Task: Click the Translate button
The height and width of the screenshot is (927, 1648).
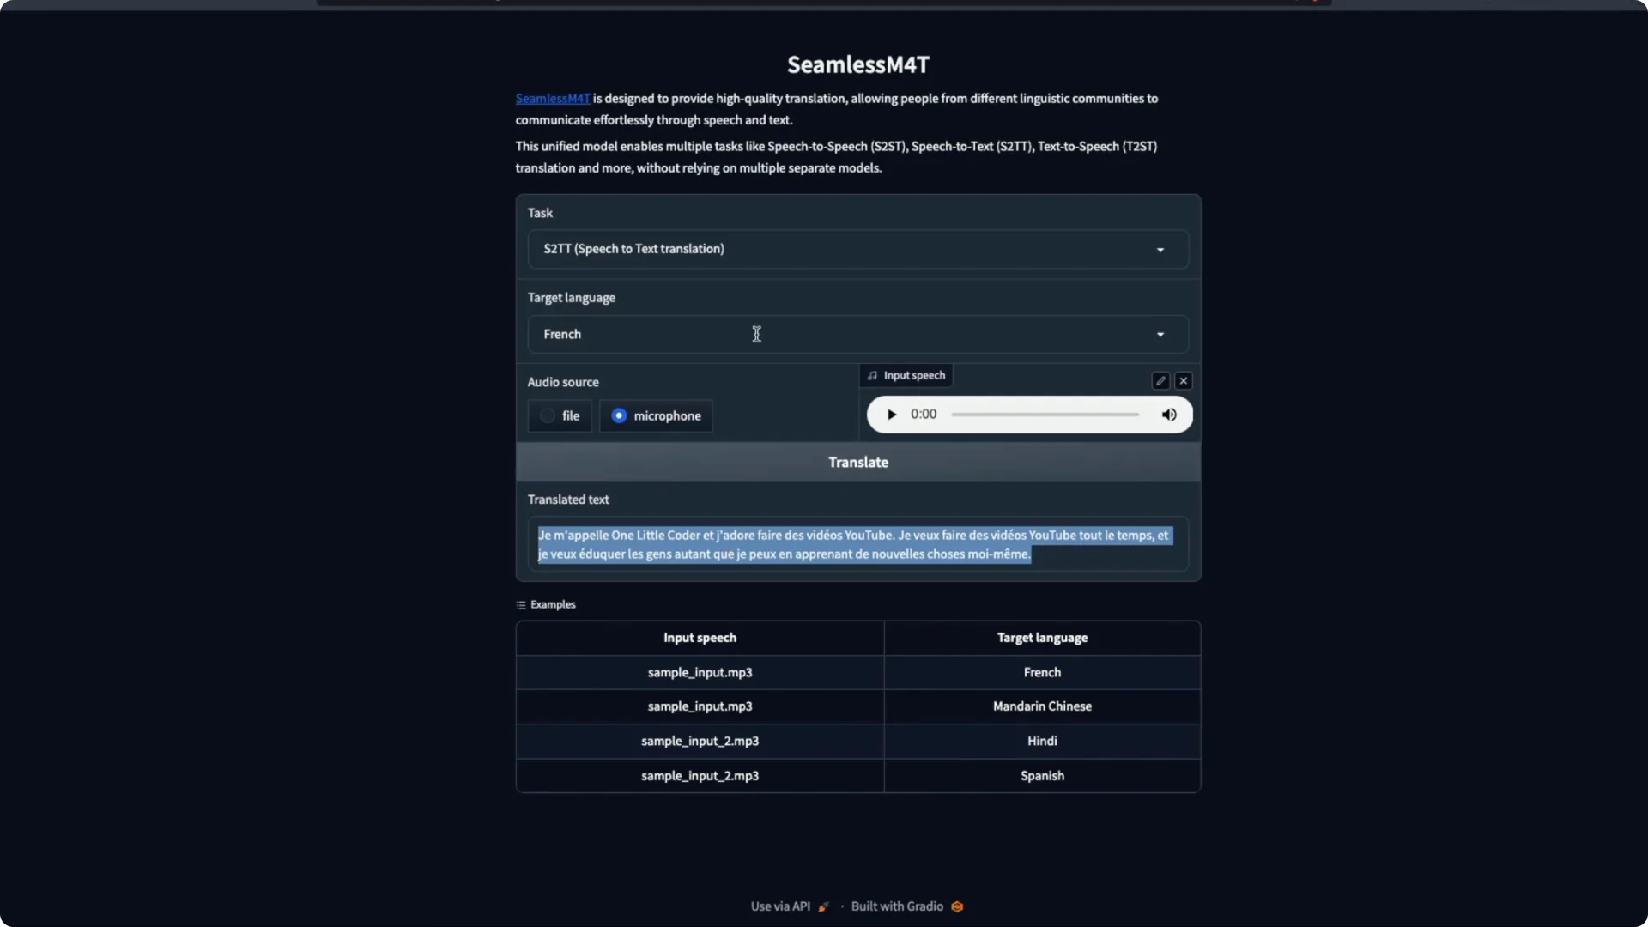Action: click(858, 462)
